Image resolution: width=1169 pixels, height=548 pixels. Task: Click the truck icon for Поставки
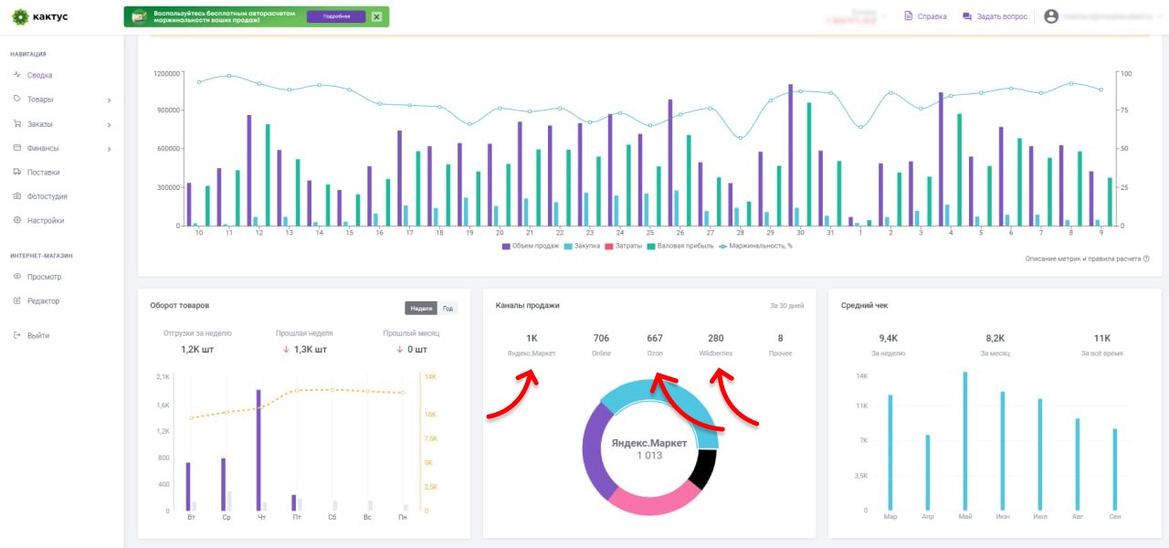pyautogui.click(x=17, y=172)
